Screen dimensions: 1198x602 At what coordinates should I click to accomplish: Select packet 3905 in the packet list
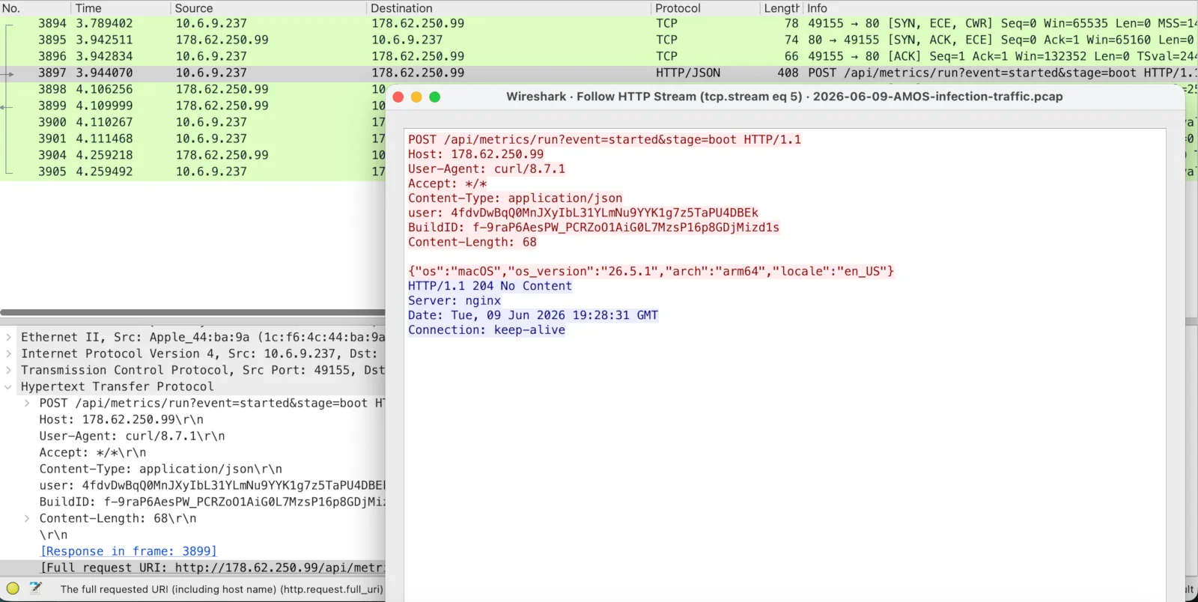(x=192, y=171)
